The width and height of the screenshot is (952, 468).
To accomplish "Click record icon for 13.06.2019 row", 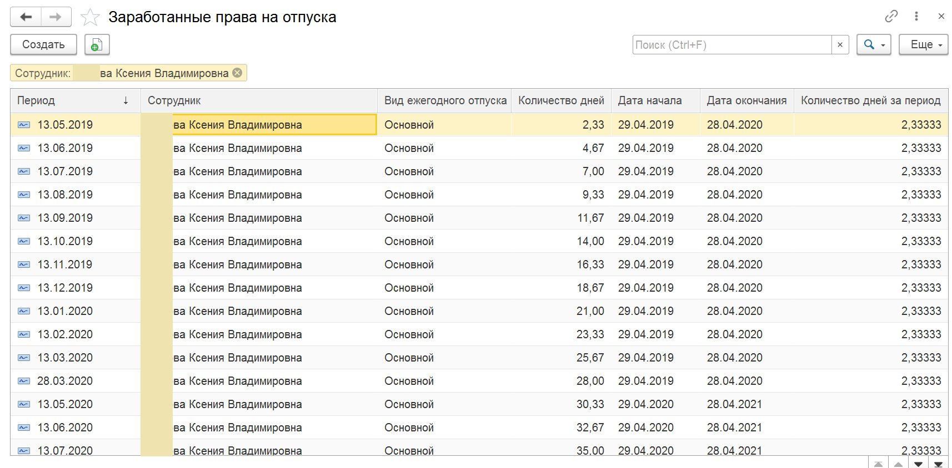I will coord(24,148).
